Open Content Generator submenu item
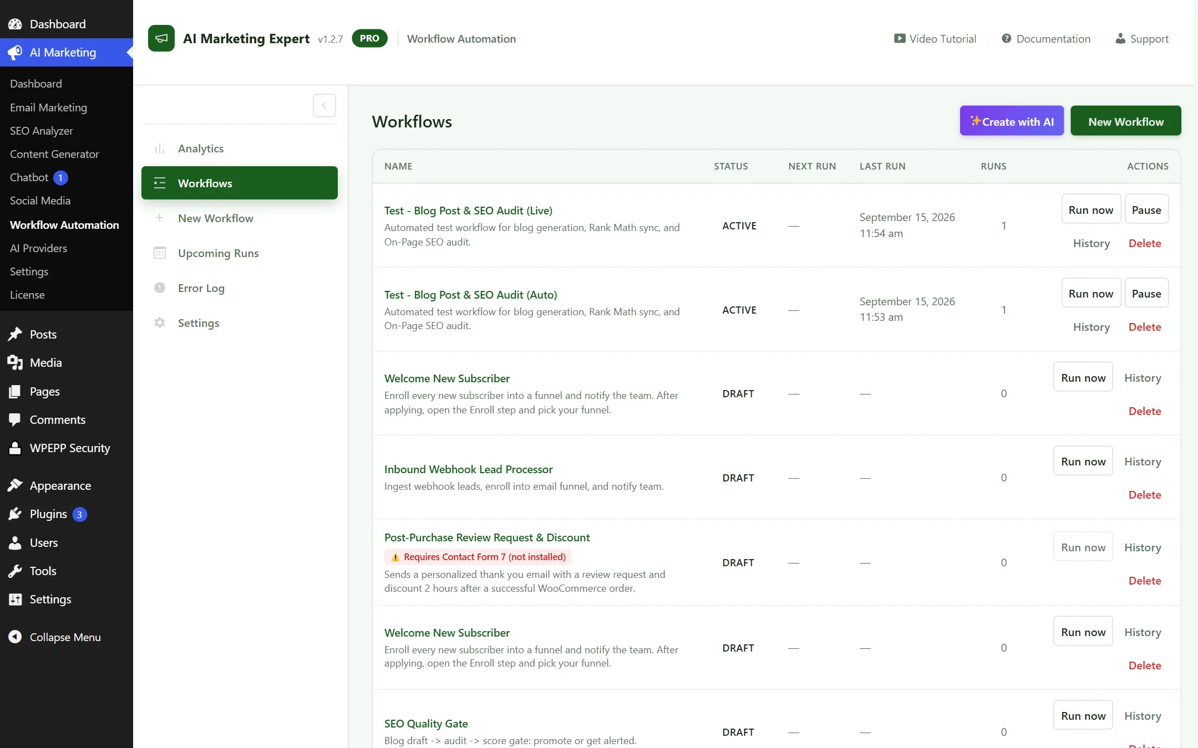 click(54, 154)
